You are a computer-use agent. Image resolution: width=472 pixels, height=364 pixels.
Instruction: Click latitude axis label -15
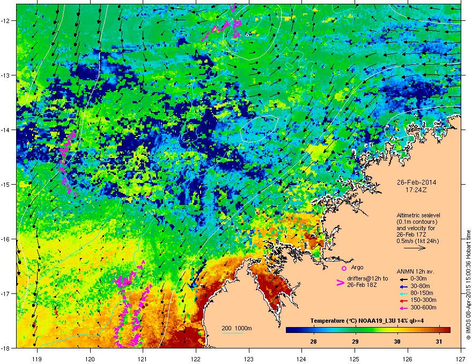(6, 184)
